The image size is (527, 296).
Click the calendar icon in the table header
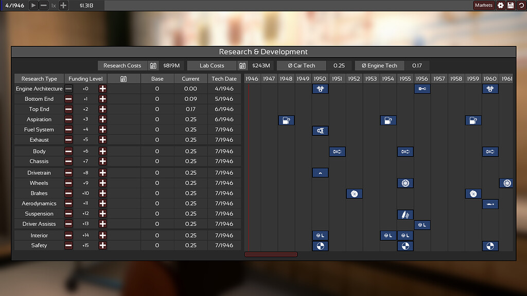point(124,79)
